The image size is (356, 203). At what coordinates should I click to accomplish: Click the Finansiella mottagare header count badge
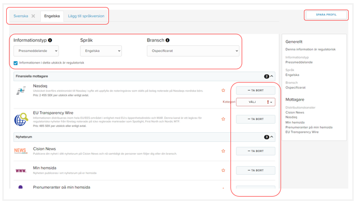266,77
